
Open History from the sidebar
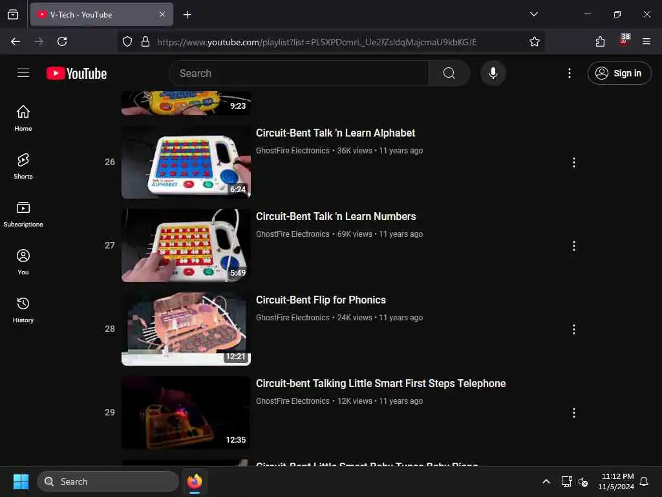click(x=23, y=310)
